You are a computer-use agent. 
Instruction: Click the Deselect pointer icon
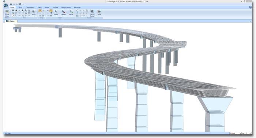(64, 13)
